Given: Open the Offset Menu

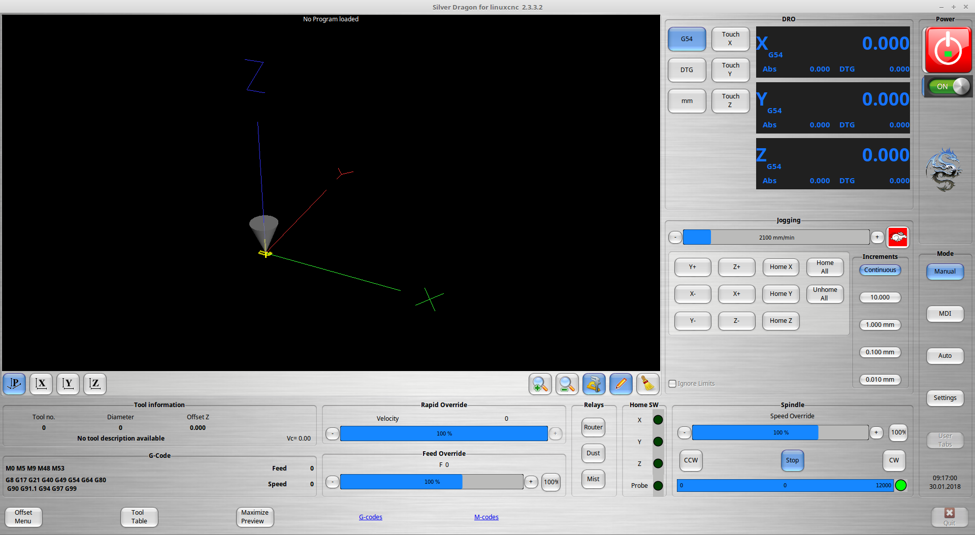Looking at the screenshot, I should point(23,517).
